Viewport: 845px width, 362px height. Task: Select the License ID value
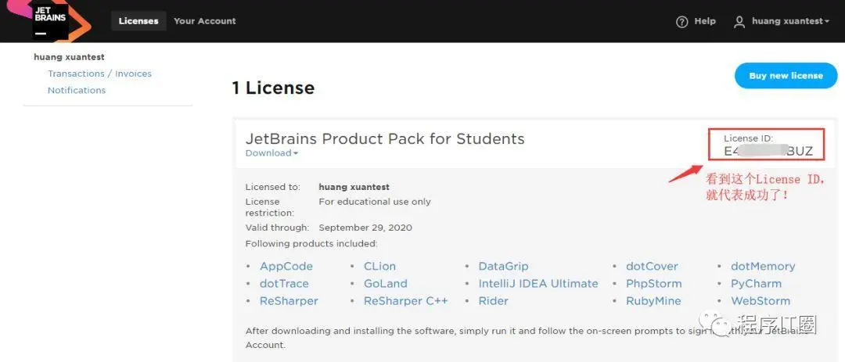(x=768, y=151)
